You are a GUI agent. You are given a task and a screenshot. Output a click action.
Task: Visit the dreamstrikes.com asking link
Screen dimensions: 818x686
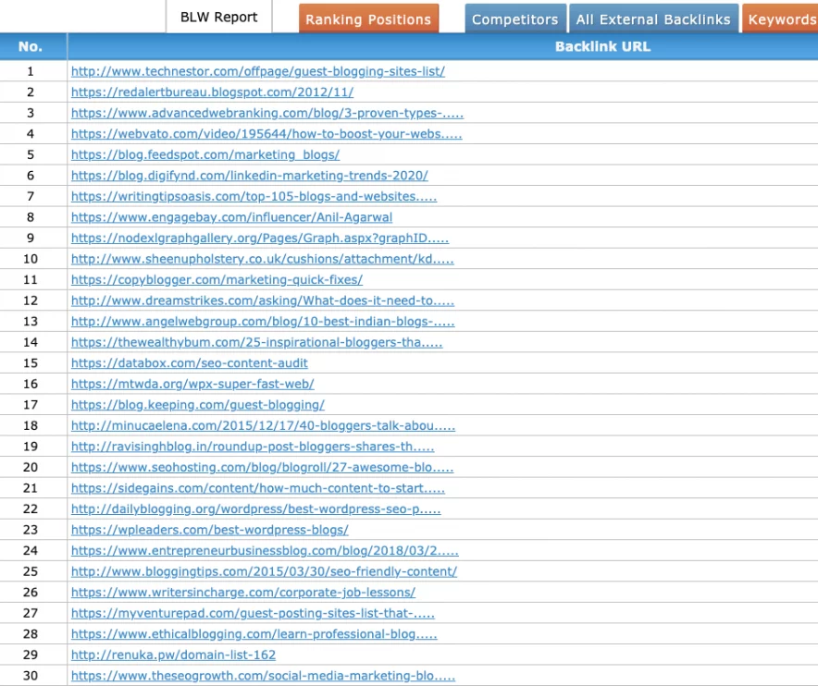[263, 300]
